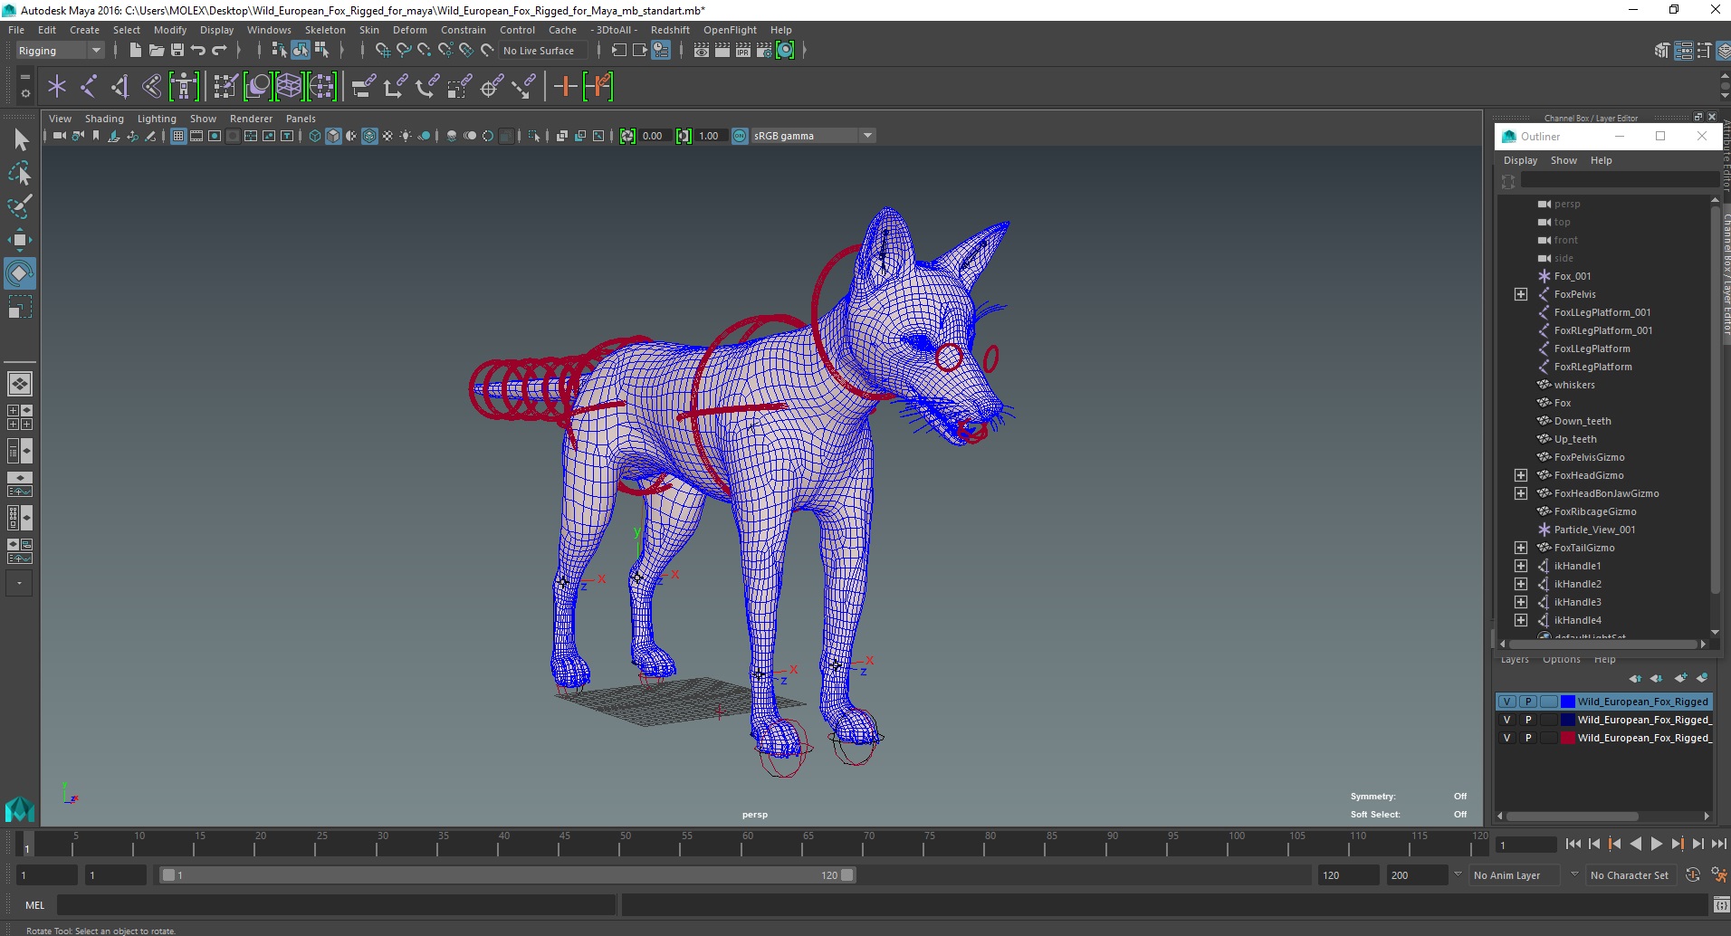Expand the FoxHeadGizmo node in Outliner
The height and width of the screenshot is (936, 1731).
(x=1521, y=475)
